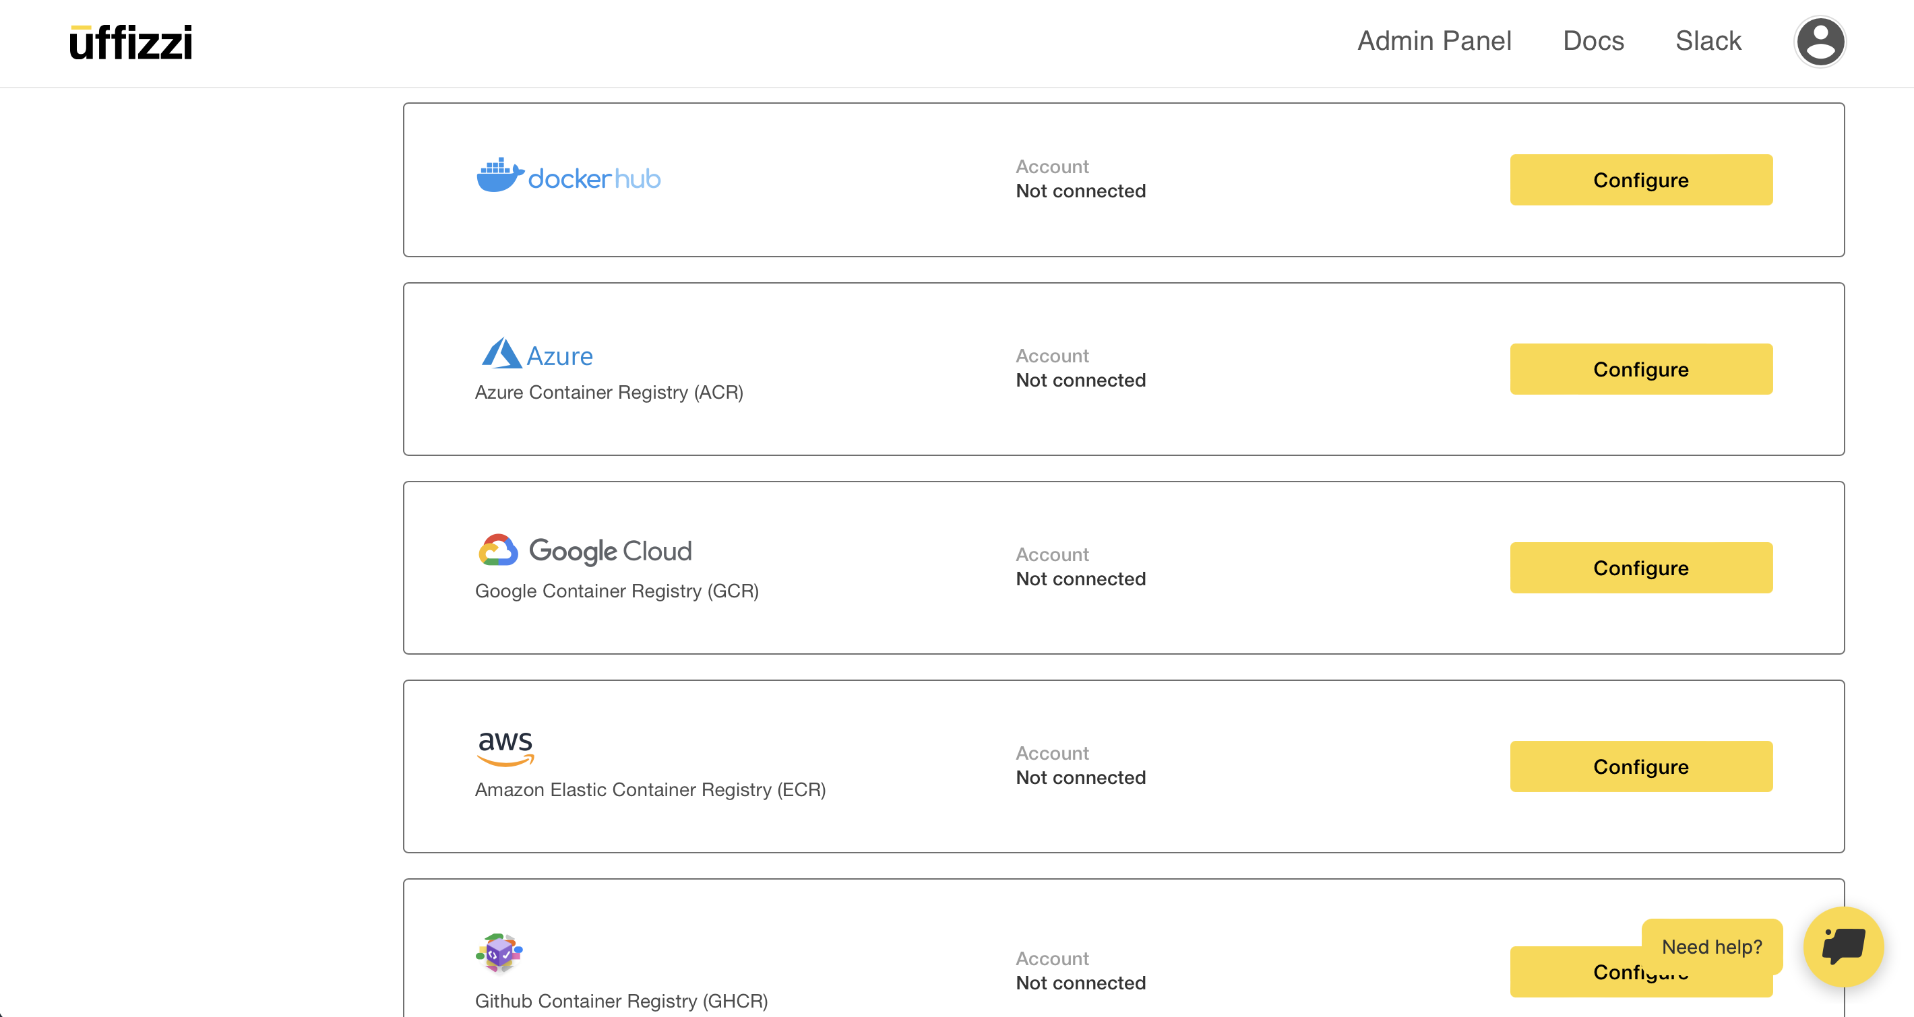The height and width of the screenshot is (1017, 1914).
Task: Click Azure Container Registry (ACR) label
Action: pyautogui.click(x=609, y=392)
